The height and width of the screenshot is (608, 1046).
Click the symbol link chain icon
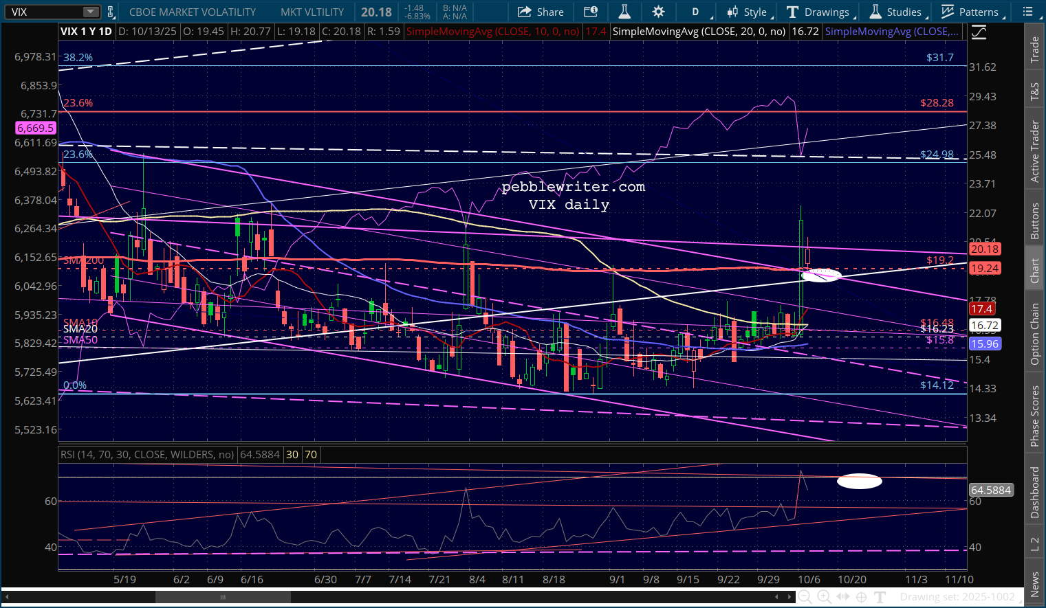pos(110,12)
